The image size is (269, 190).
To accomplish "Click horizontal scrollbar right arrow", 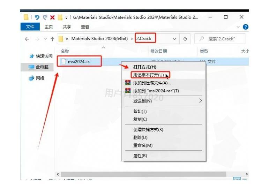I will (247, 174).
